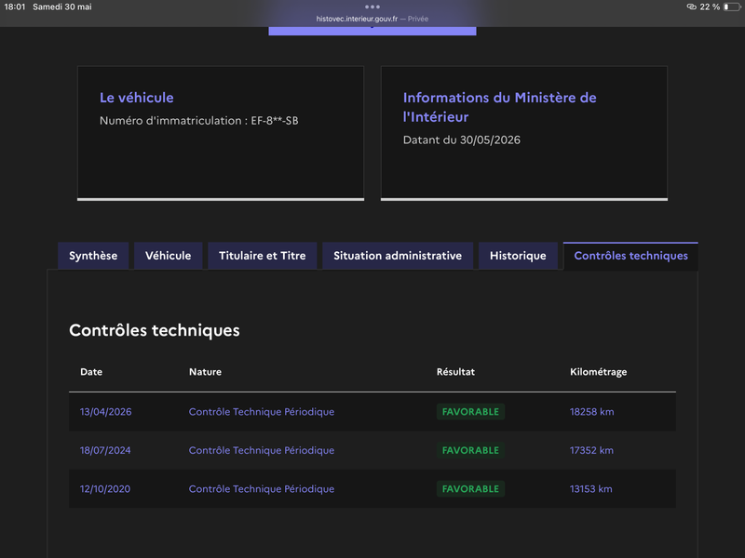The image size is (745, 558).
Task: Tap the battery icon in status bar
Action: (x=732, y=7)
